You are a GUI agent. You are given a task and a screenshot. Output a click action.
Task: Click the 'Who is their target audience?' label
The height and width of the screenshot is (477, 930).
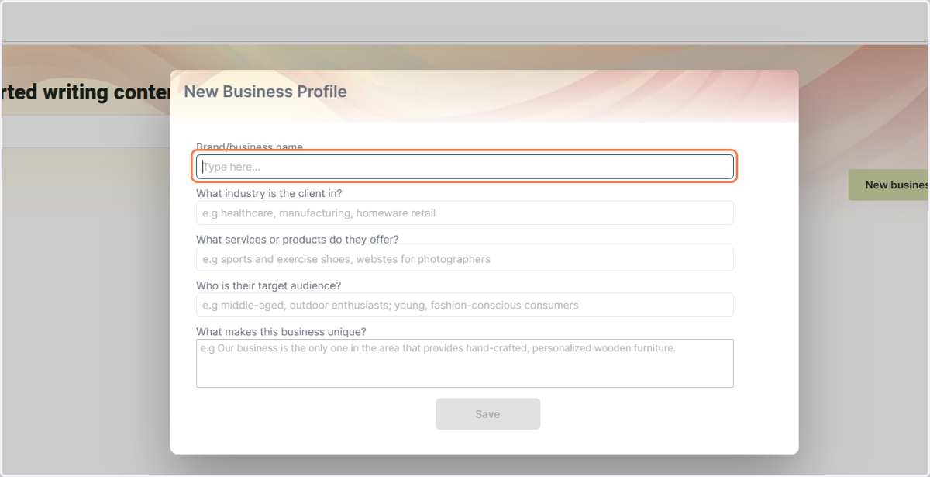268,285
